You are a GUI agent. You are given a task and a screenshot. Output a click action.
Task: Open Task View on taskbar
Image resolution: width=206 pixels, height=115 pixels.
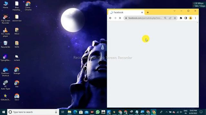tap(63, 112)
